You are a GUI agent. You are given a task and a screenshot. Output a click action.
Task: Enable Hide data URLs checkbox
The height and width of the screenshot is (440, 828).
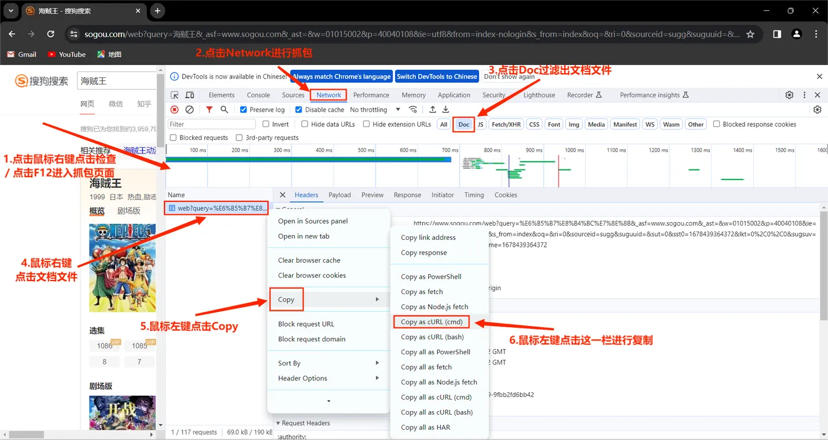click(305, 124)
